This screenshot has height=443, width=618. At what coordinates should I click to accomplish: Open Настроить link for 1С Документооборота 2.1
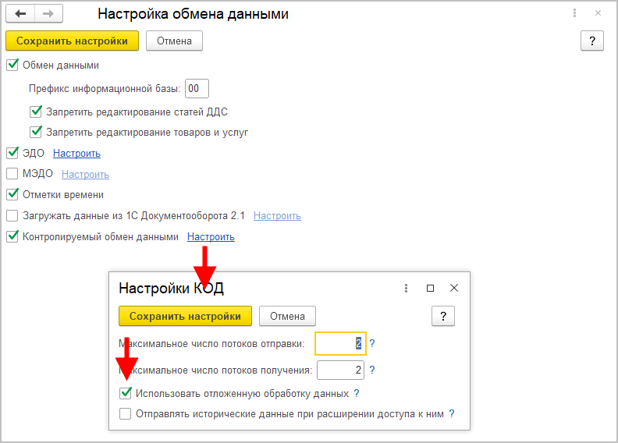[277, 216]
